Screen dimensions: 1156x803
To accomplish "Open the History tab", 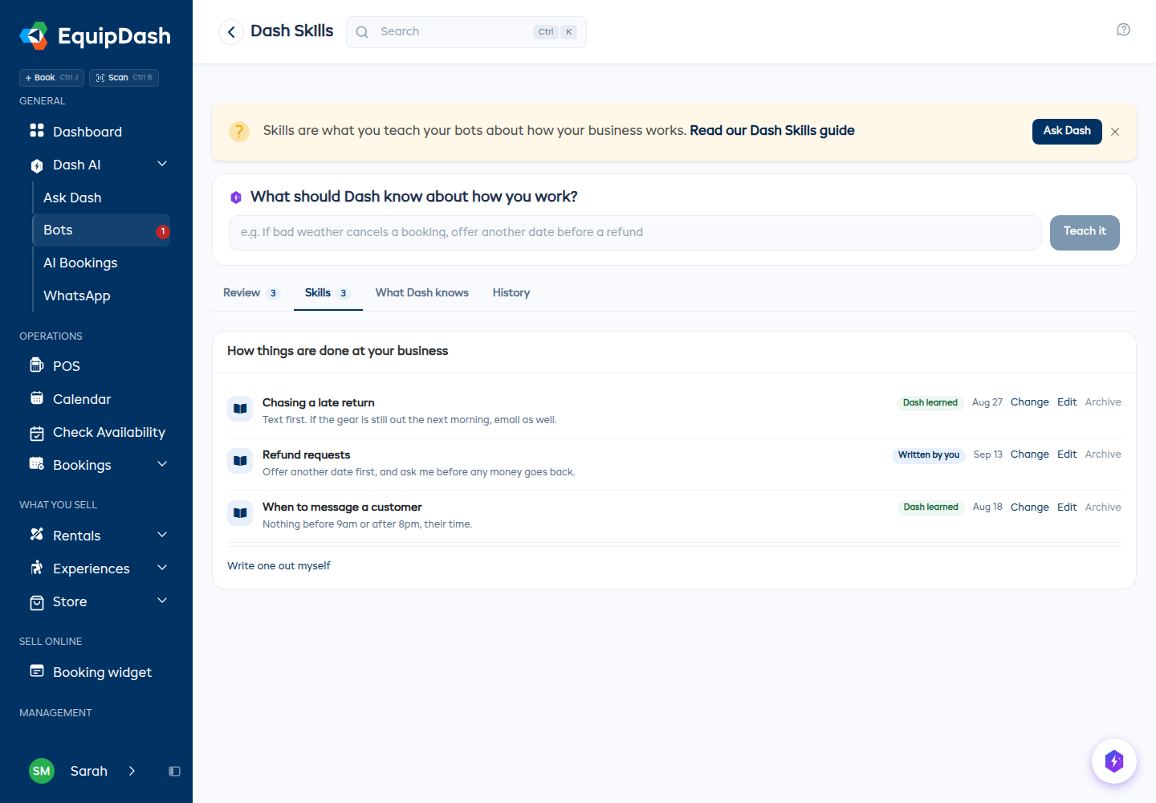I will click(x=511, y=293).
